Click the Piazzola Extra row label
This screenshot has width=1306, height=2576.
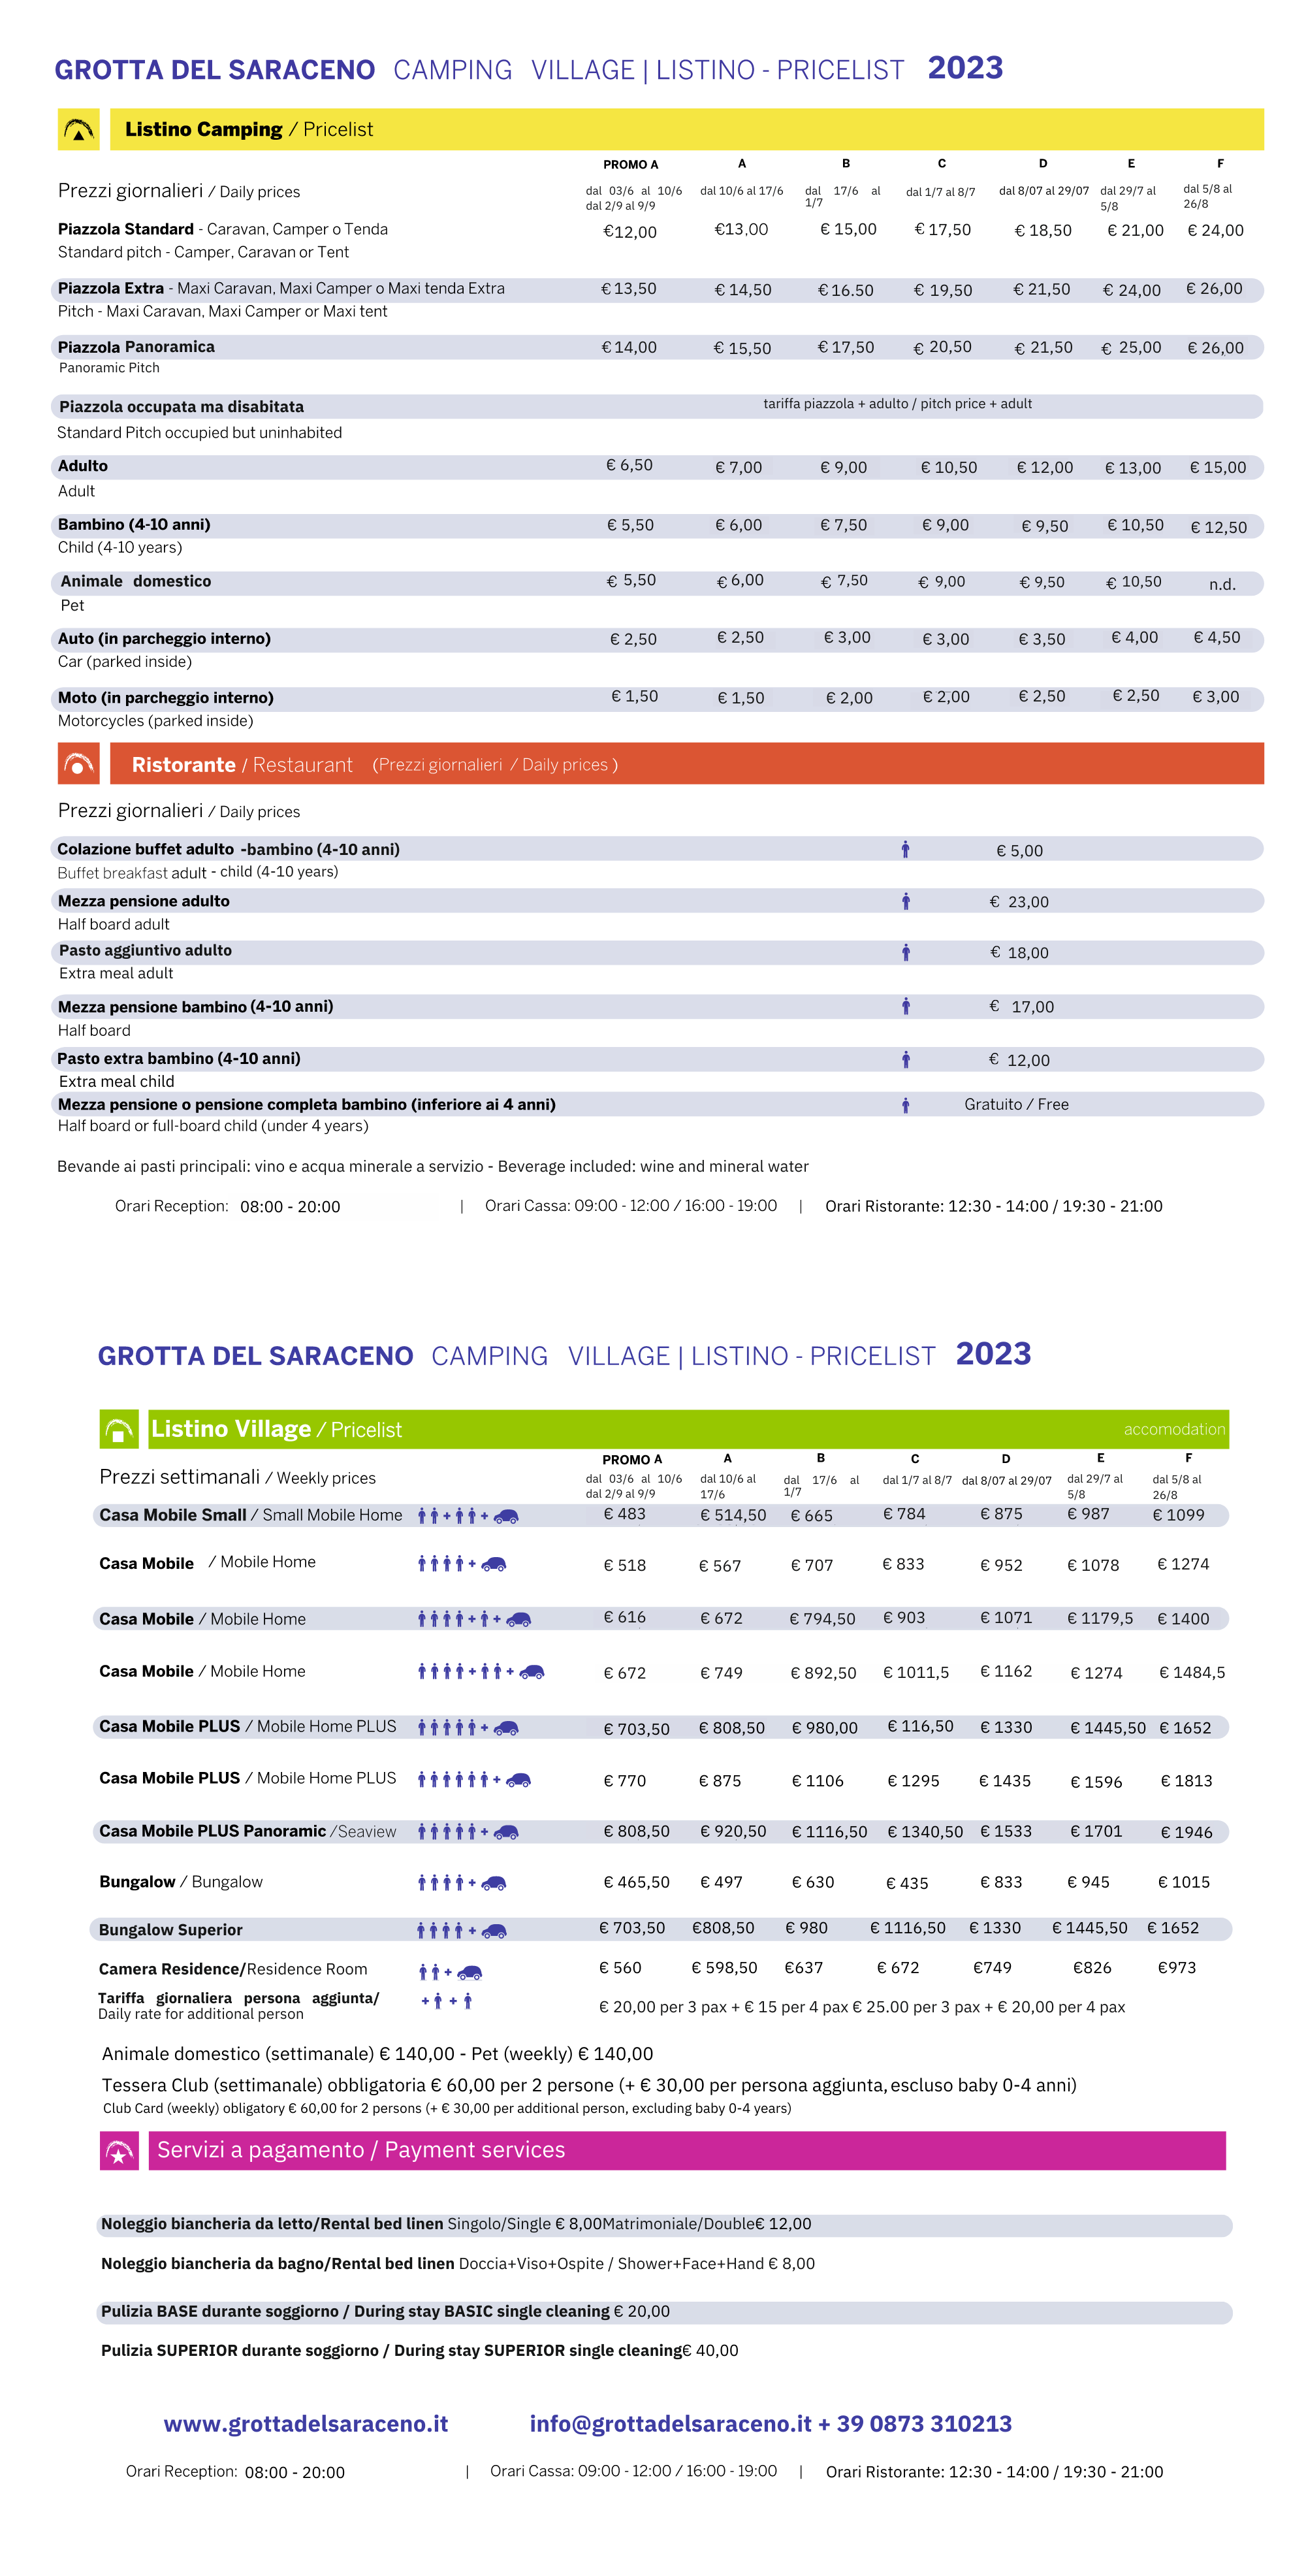coord(281,289)
